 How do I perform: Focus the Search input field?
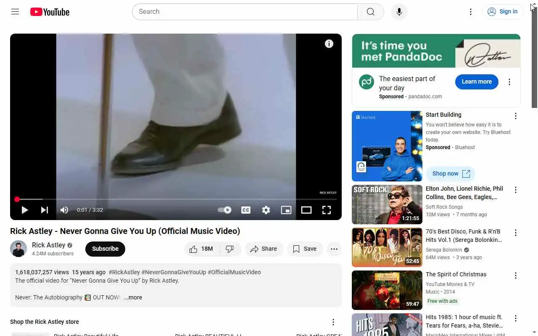tap(245, 12)
